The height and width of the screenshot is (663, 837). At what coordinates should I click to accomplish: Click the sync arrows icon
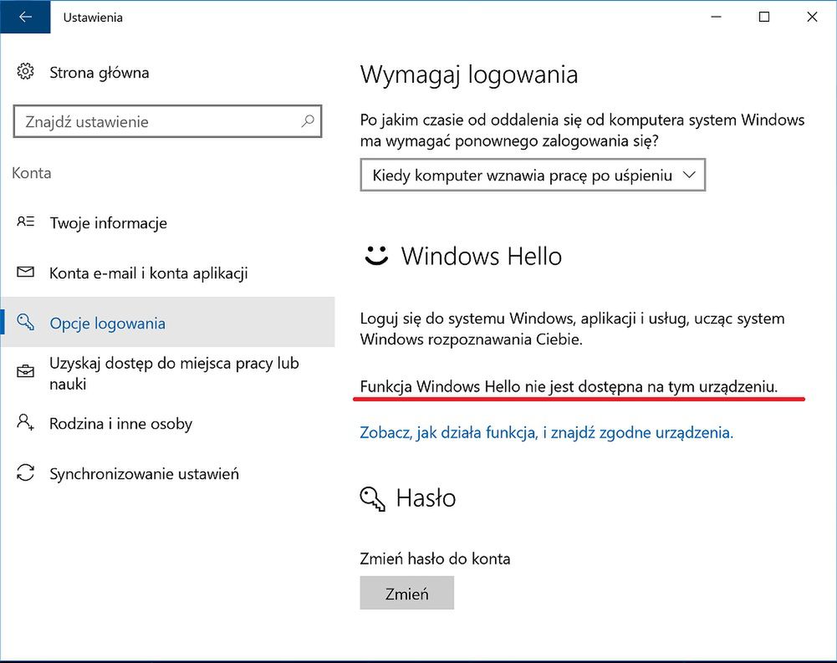(x=25, y=473)
